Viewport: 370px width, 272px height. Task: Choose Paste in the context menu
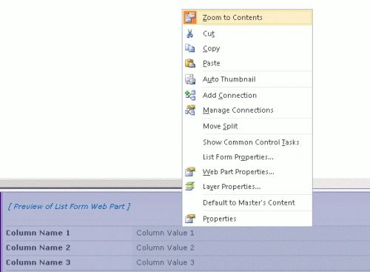point(247,63)
